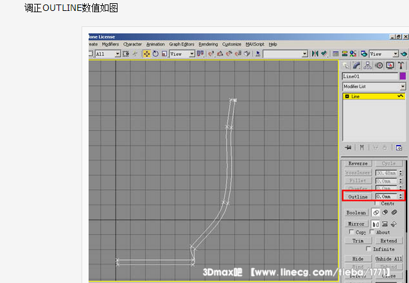Open the Character menu

pyautogui.click(x=132, y=44)
